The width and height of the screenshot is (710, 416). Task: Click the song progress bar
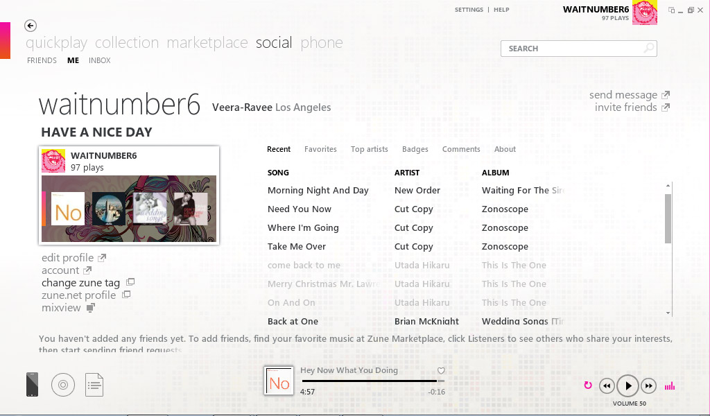(x=373, y=381)
